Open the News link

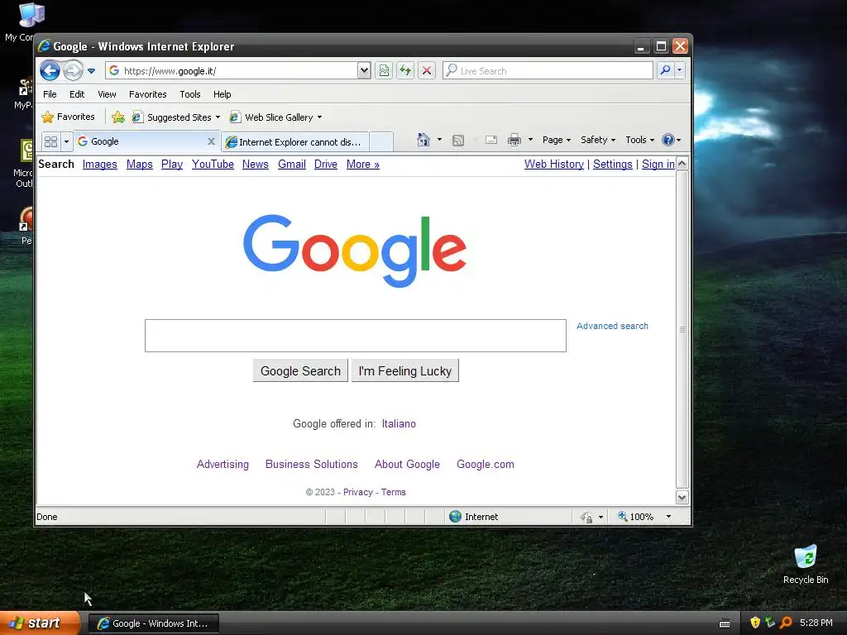(256, 165)
